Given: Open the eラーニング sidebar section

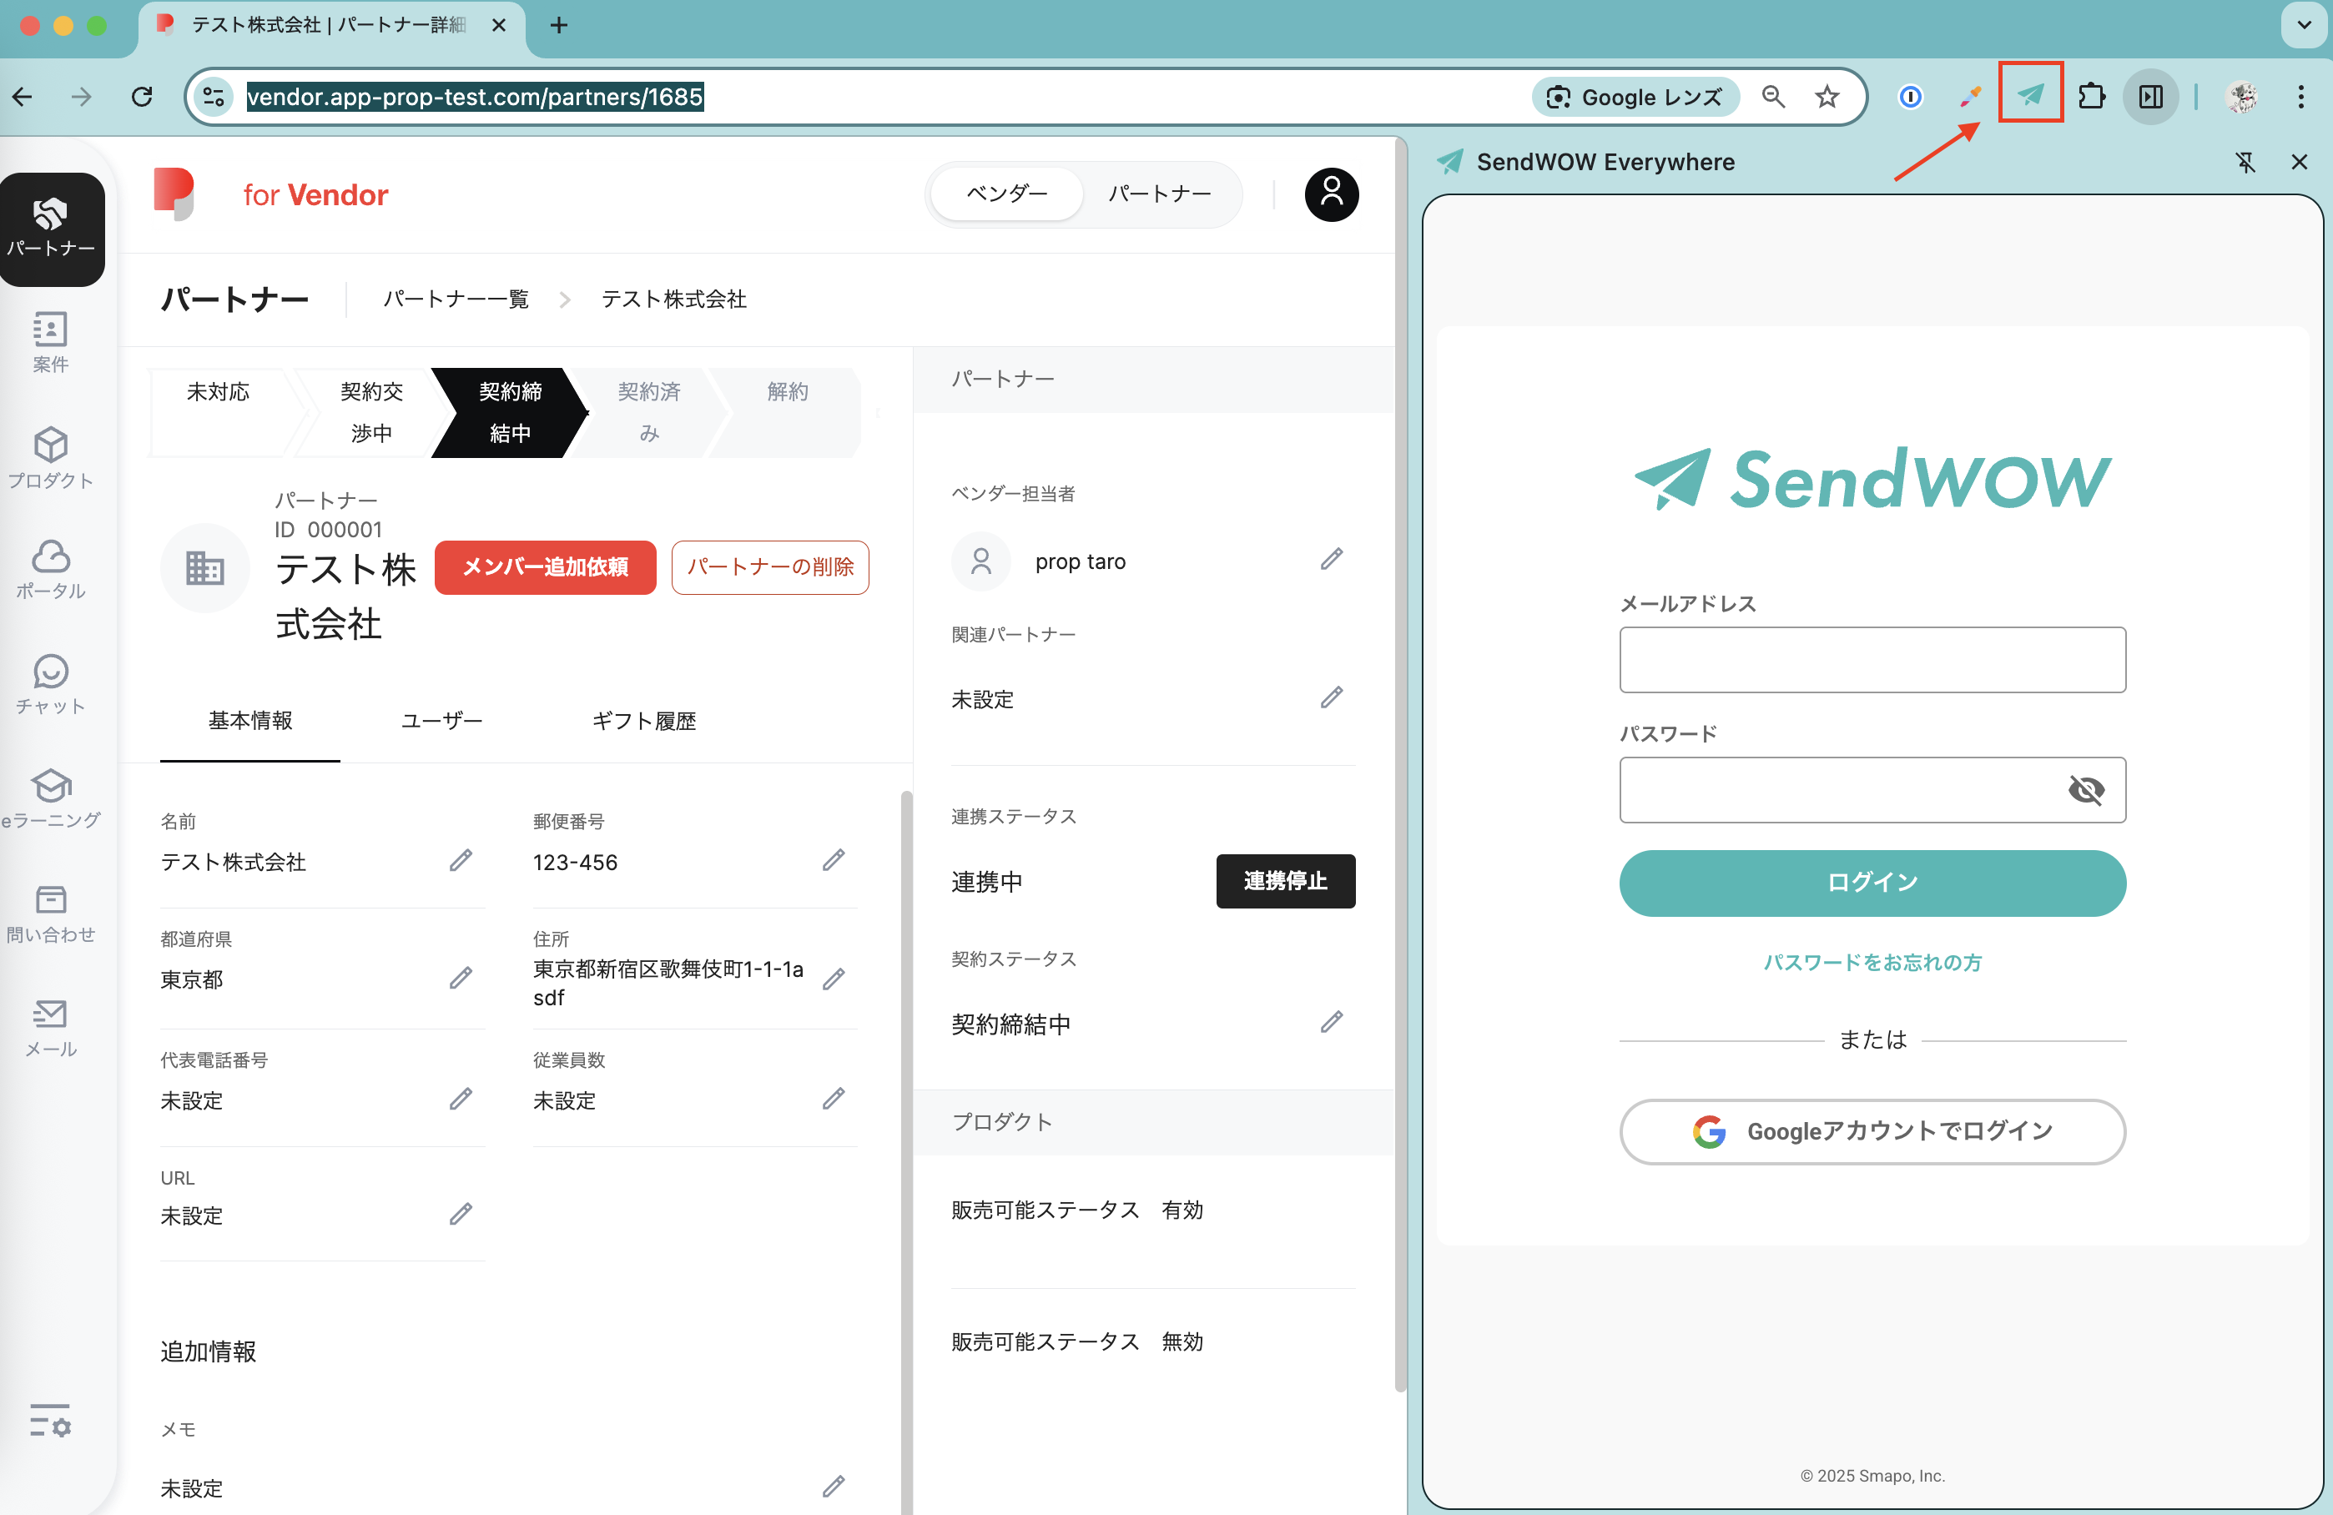Looking at the screenshot, I should tap(51, 798).
